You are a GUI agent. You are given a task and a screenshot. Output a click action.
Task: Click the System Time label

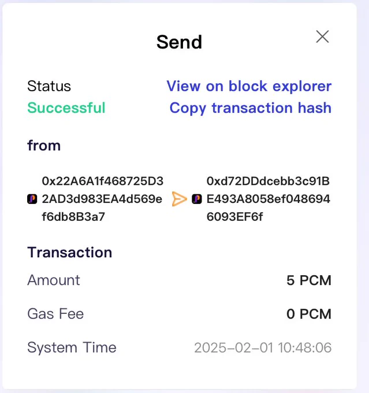(x=72, y=348)
